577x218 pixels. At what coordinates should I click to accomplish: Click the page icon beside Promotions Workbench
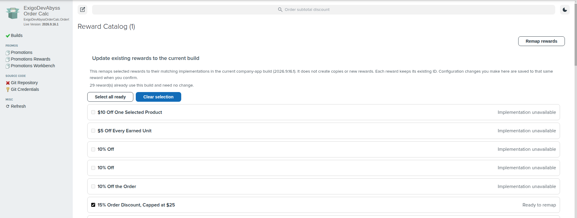click(x=8, y=66)
